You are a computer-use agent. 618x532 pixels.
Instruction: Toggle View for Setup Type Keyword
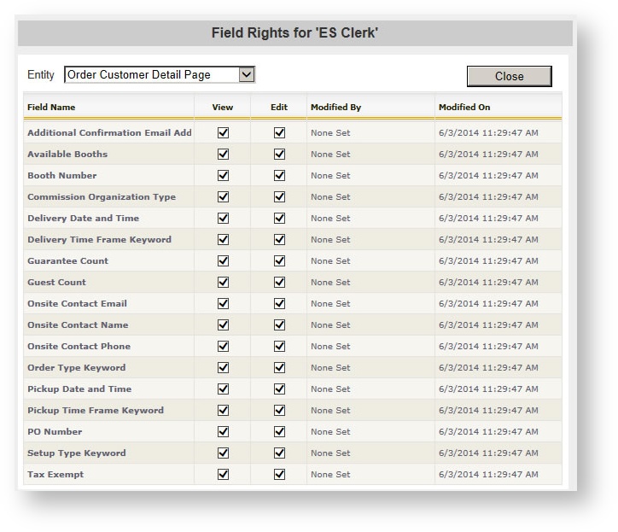(x=223, y=453)
